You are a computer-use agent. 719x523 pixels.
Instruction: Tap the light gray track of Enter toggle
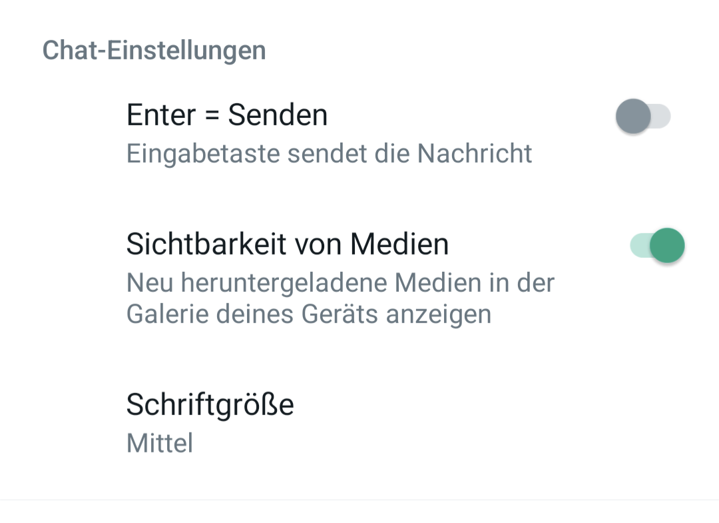tap(661, 117)
